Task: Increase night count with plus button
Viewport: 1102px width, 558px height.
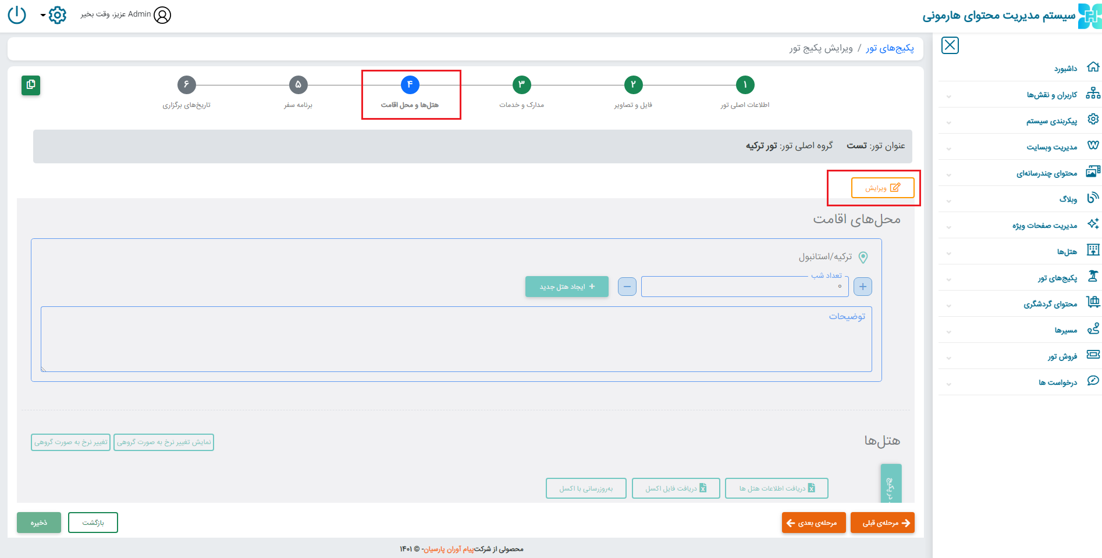Action: (x=863, y=287)
